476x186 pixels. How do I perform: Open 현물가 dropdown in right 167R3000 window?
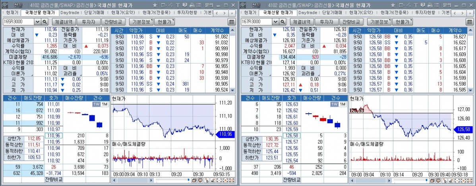pyautogui.click(x=402, y=22)
